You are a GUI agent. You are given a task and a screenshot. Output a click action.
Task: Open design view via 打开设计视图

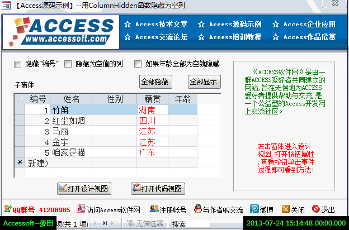84,189
